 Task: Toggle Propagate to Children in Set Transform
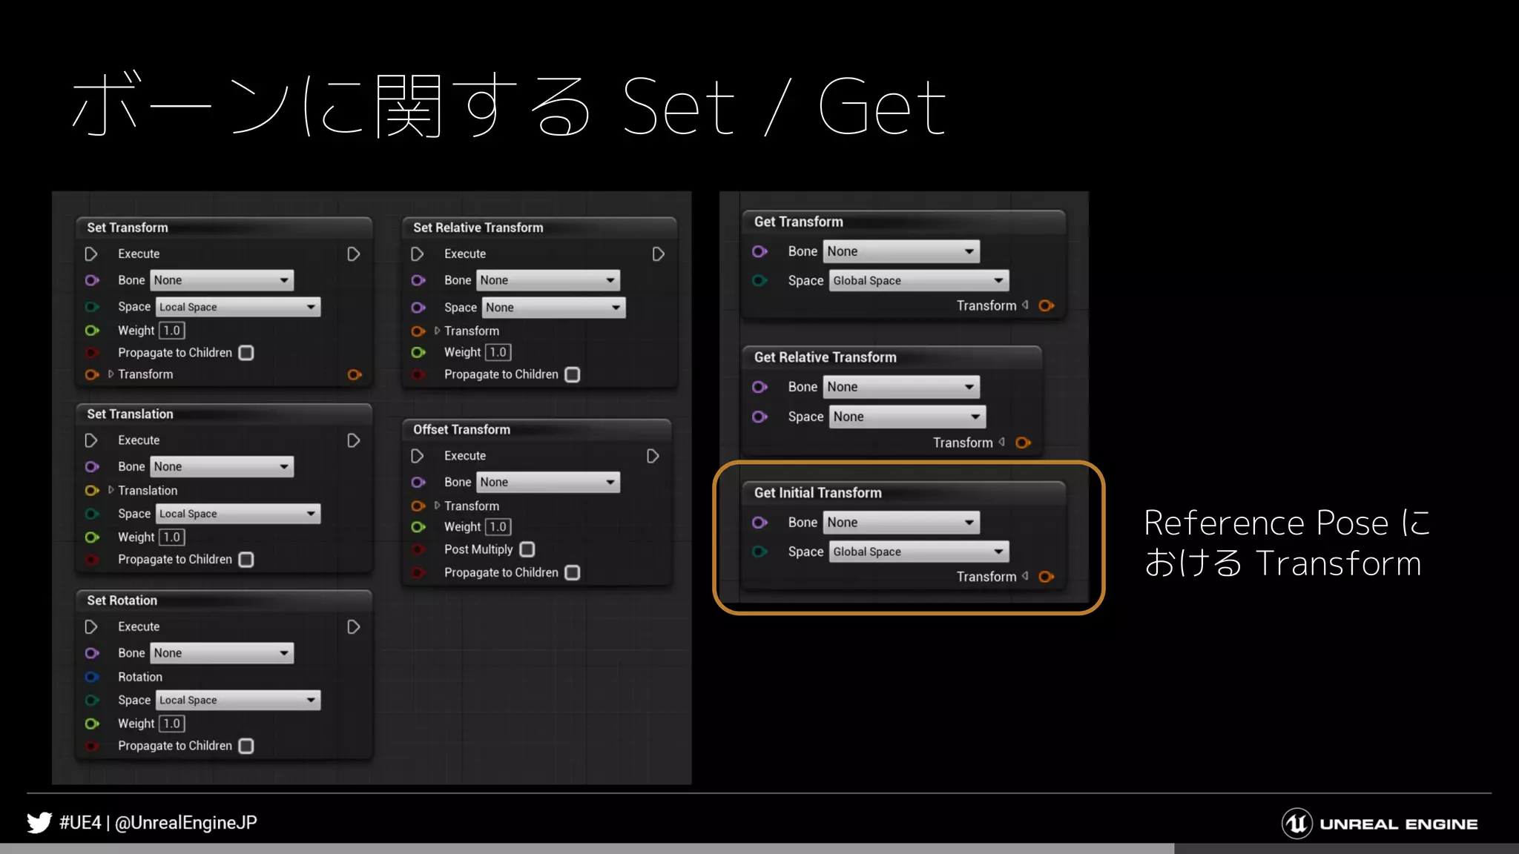pyautogui.click(x=246, y=353)
